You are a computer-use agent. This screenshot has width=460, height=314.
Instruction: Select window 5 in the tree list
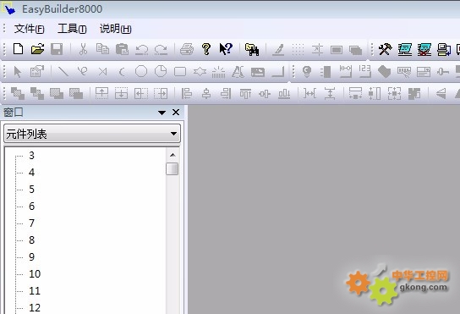pos(31,190)
